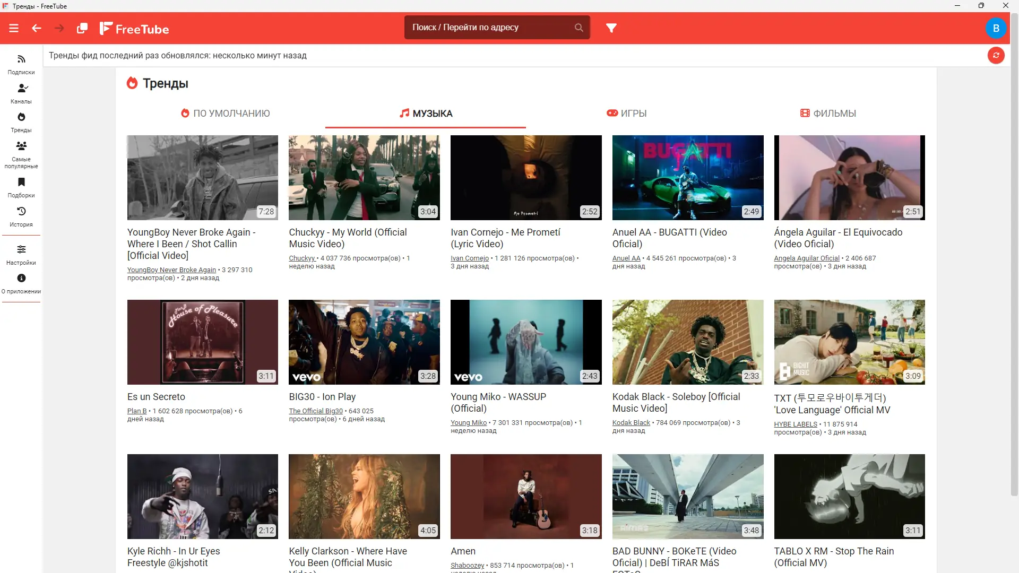Image resolution: width=1019 pixels, height=573 pixels.
Task: Select the ПО УМОЛЧАНИЮ tab
Action: tap(226, 113)
